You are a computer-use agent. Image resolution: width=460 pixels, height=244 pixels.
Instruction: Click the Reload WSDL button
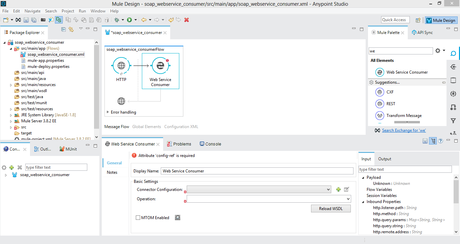pyautogui.click(x=331, y=209)
